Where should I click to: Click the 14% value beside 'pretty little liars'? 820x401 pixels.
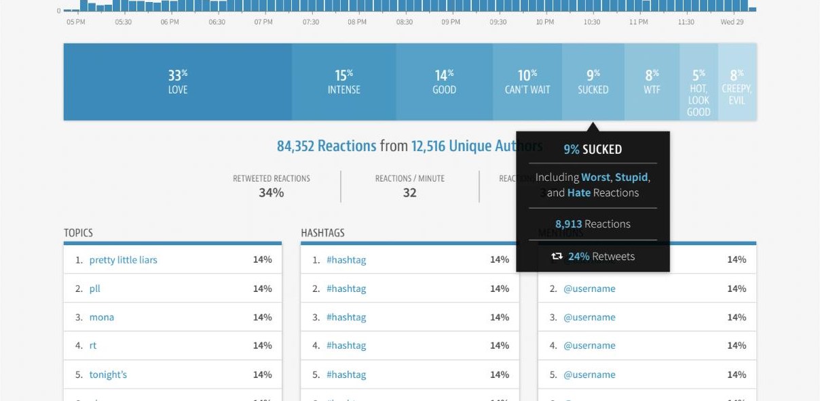point(263,259)
